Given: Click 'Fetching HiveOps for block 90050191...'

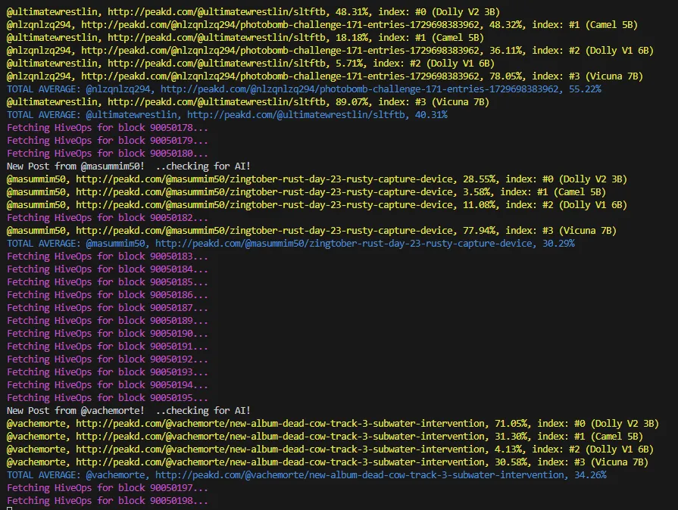Looking at the screenshot, I should point(108,347).
